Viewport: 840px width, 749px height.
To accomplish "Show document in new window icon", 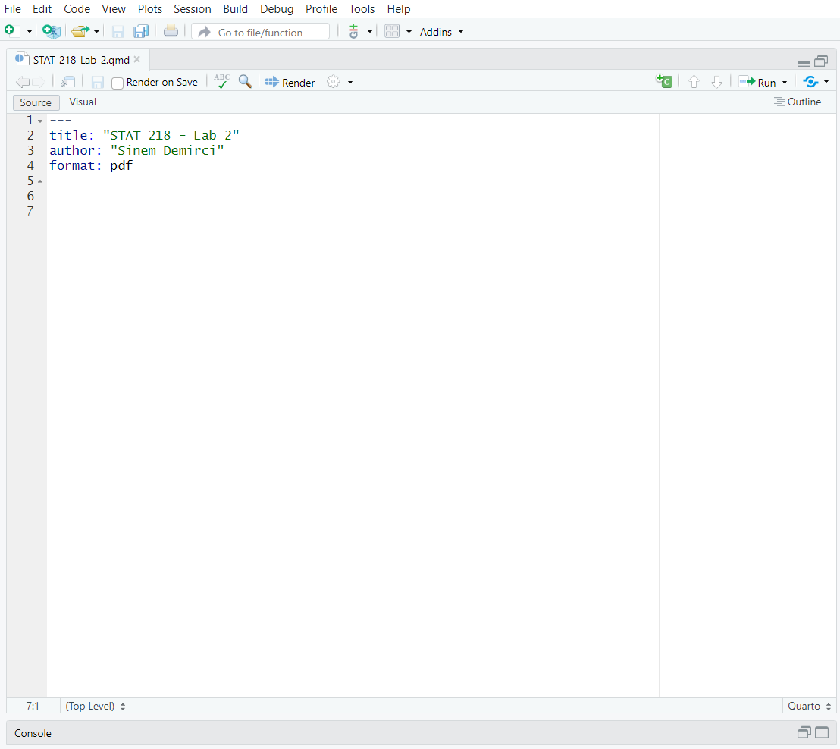I will click(x=68, y=82).
